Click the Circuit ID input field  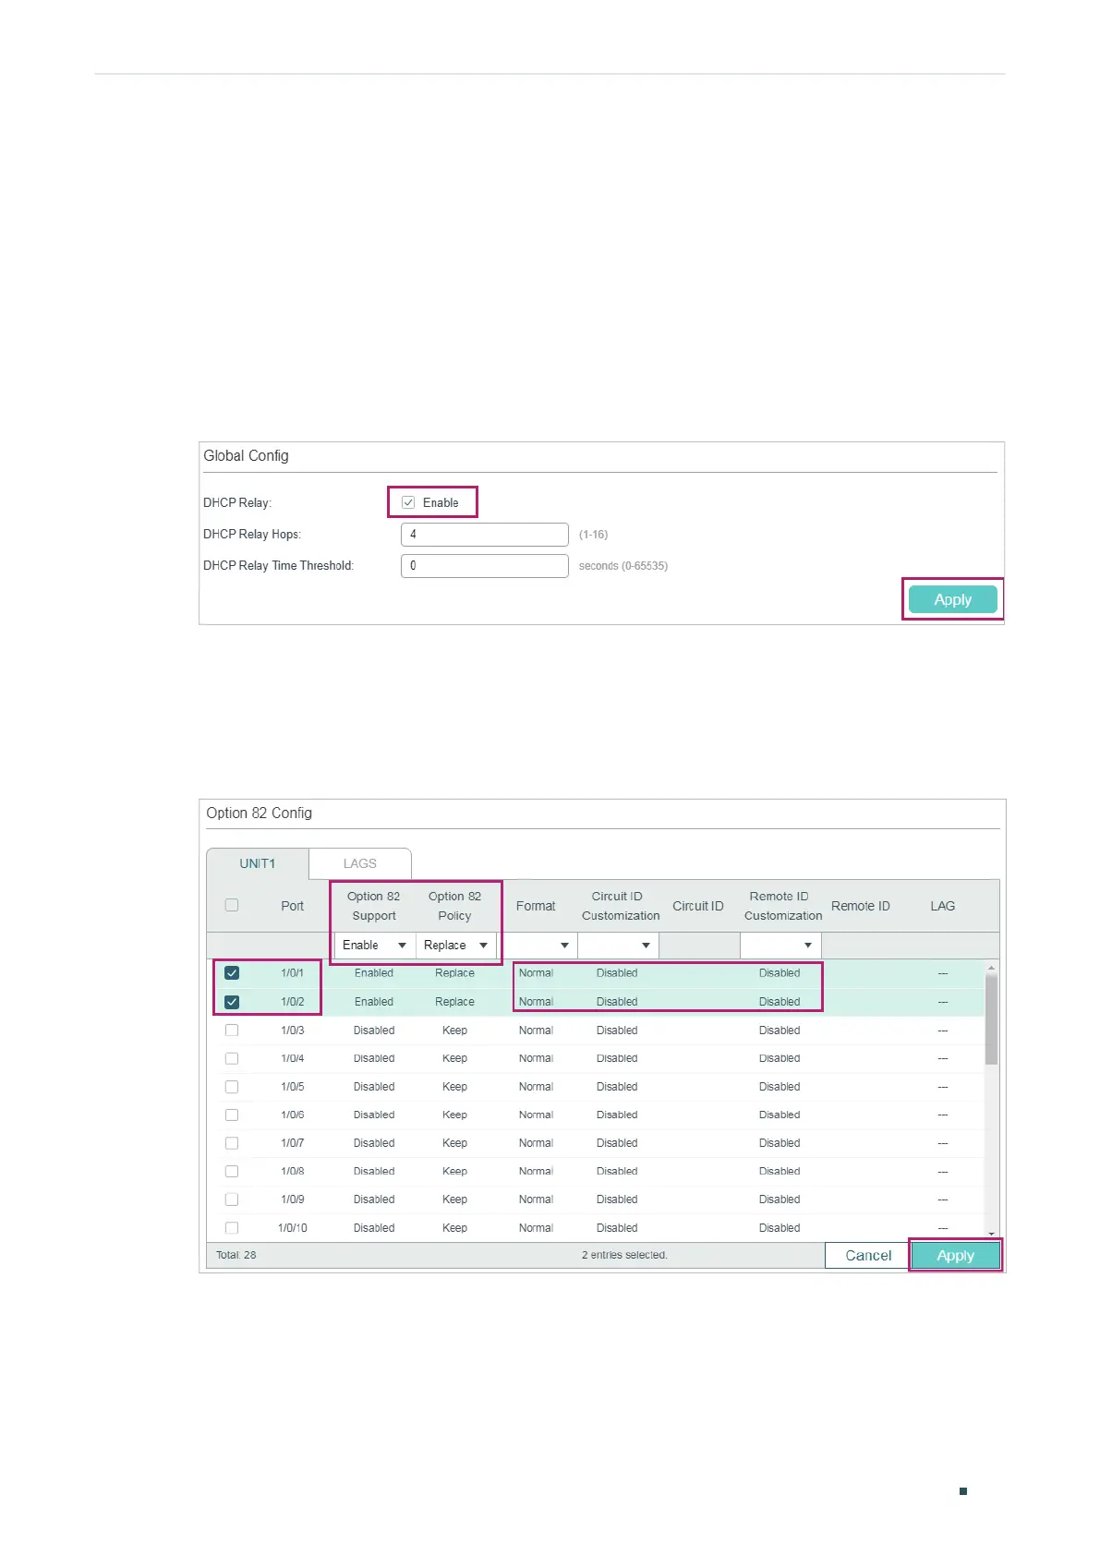point(699,946)
